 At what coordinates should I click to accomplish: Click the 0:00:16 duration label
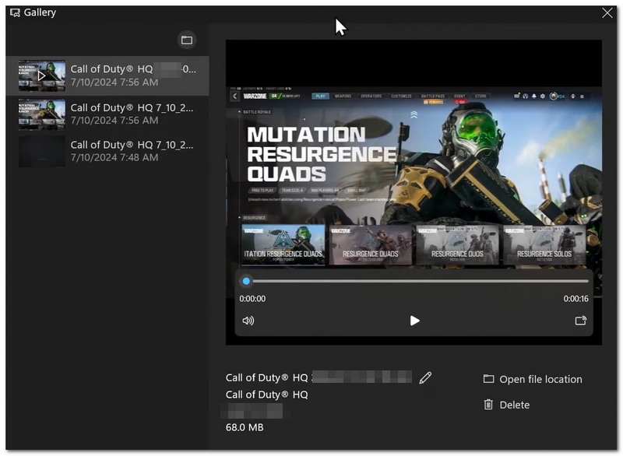[x=575, y=299]
